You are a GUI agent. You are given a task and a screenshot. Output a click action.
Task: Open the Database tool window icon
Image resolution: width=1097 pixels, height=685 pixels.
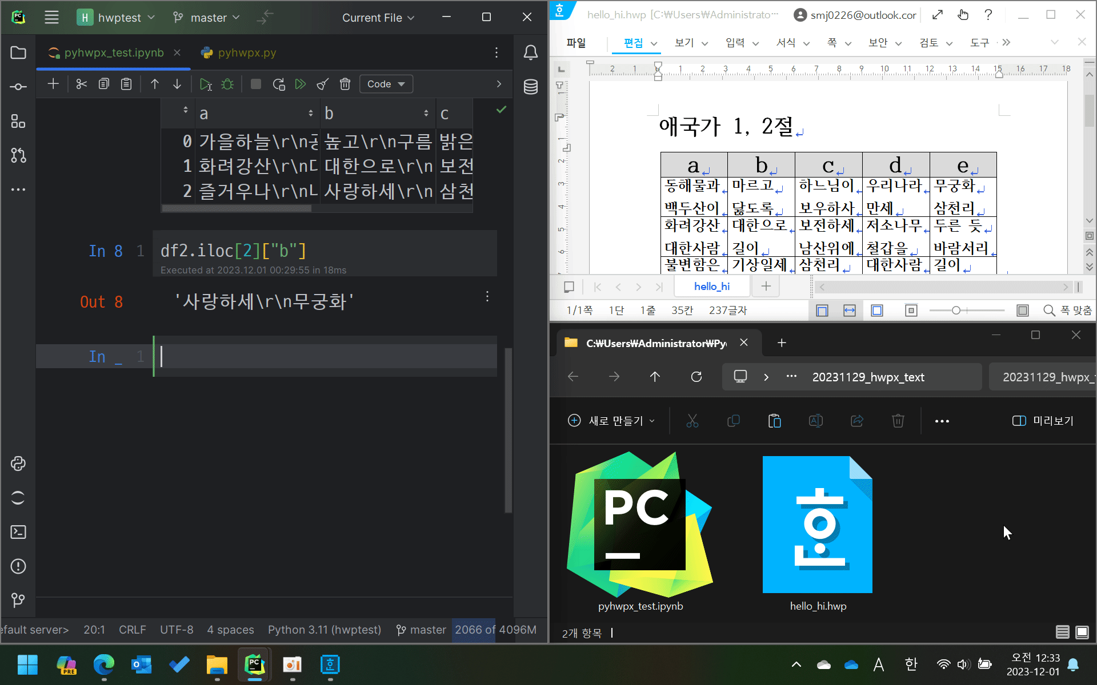531,87
